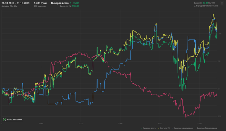Click the $50 y-axis label
Image resolution: width=226 pixels, height=131 pixels.
click(x=219, y=61)
